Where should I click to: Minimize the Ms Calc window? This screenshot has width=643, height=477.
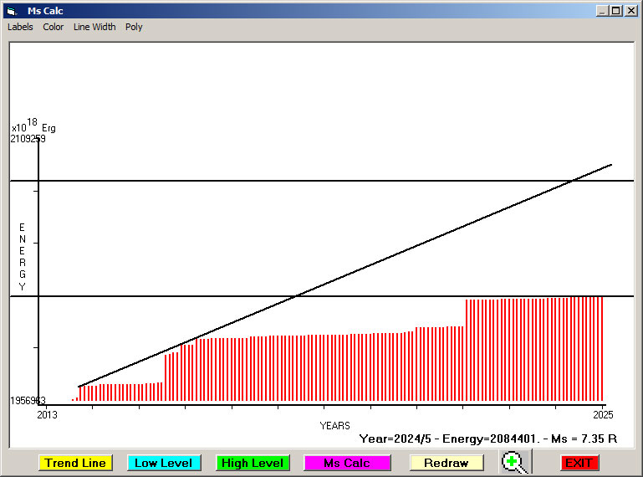pos(602,11)
